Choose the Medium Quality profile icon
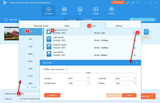Image resolution: width=160 pixels, height=103 pixels. coord(49,46)
